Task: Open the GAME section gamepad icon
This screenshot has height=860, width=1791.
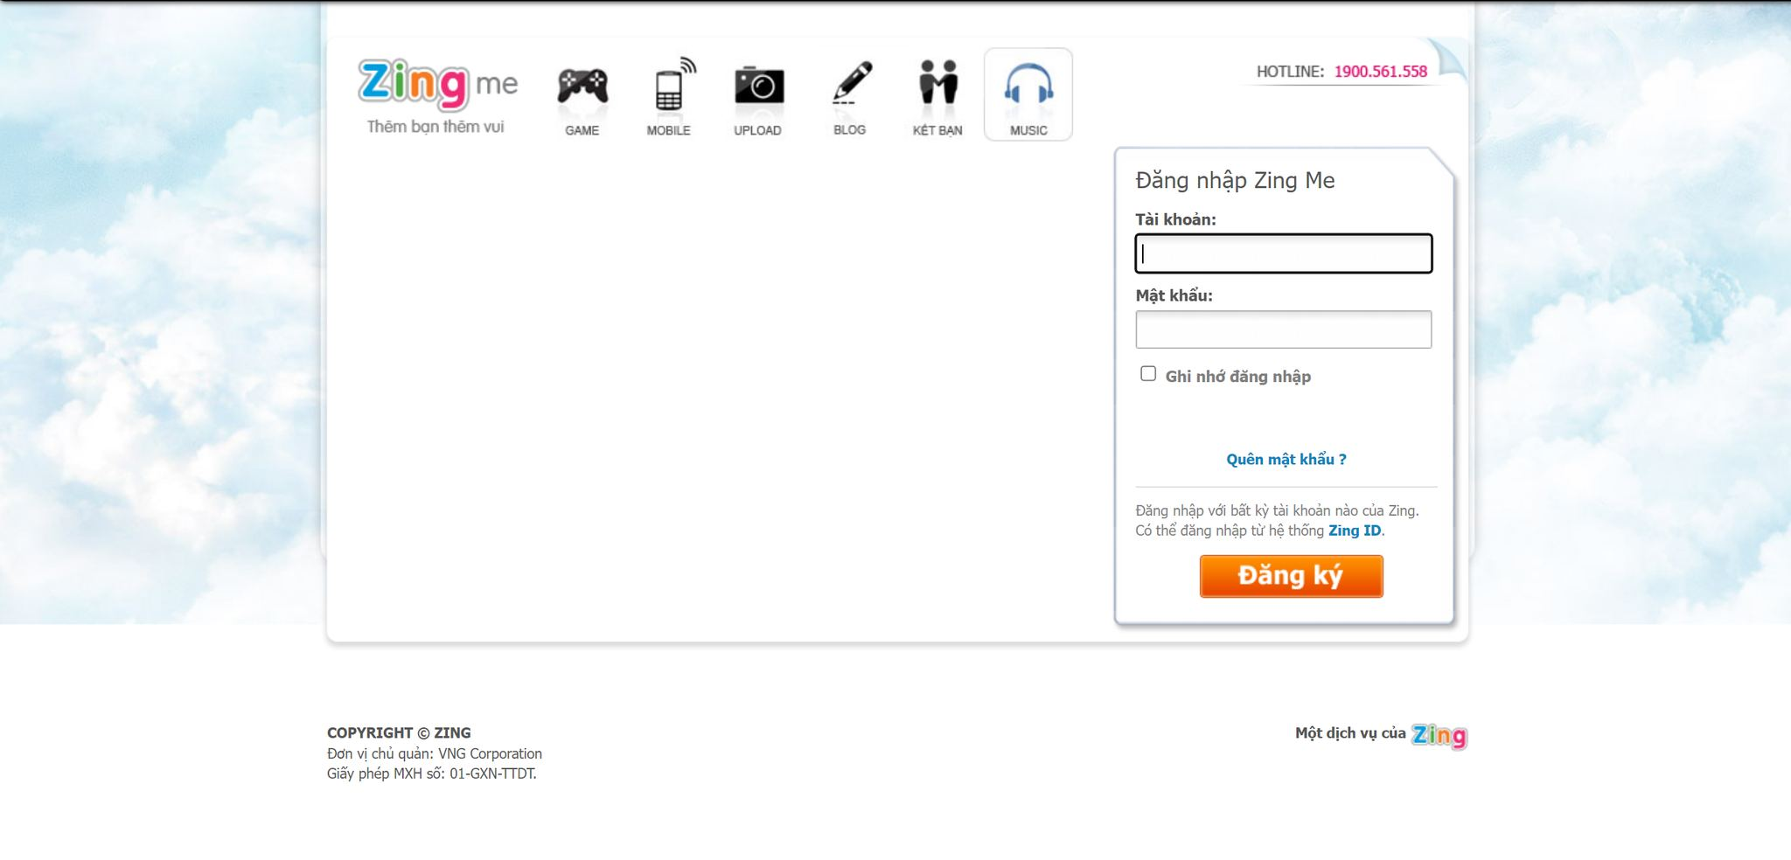Action: 582,87
